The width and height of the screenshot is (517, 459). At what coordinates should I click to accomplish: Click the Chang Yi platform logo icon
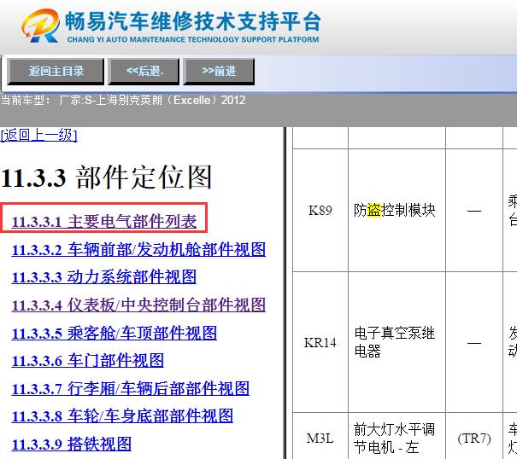[x=40, y=26]
